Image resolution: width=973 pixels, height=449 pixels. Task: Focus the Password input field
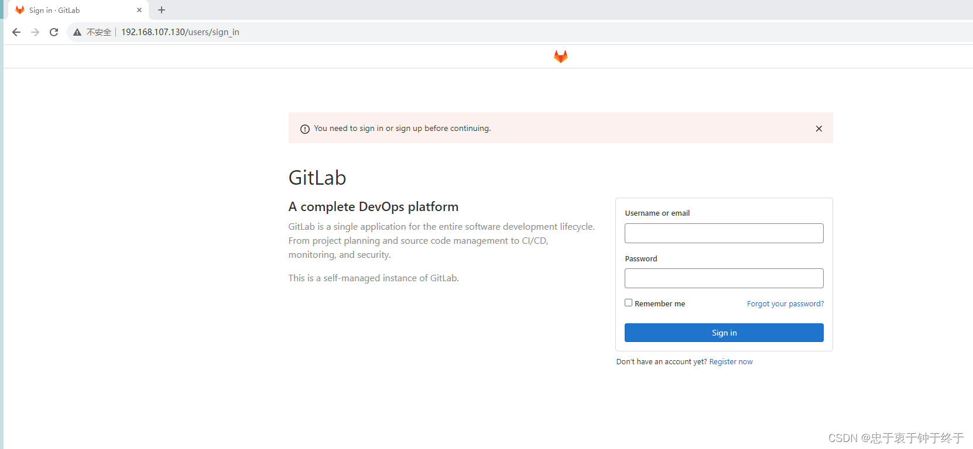point(724,278)
